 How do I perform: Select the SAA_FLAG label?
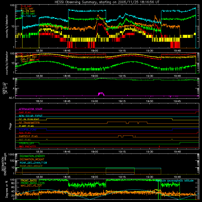[25, 133]
